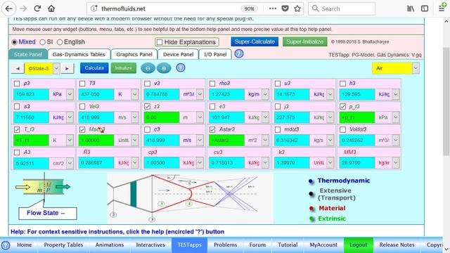Toggle the Hide Explanations checkbox
Viewport: 450px width, 253px height.
[160, 42]
